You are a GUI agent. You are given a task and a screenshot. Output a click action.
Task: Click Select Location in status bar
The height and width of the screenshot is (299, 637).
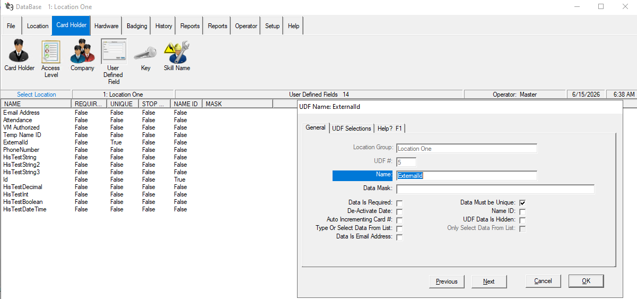37,95
